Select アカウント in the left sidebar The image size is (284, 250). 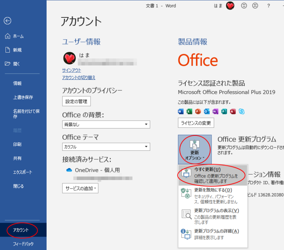21,230
